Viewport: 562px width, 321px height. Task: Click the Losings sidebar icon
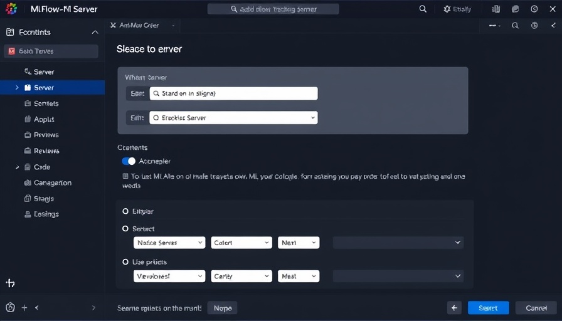[x=28, y=214]
